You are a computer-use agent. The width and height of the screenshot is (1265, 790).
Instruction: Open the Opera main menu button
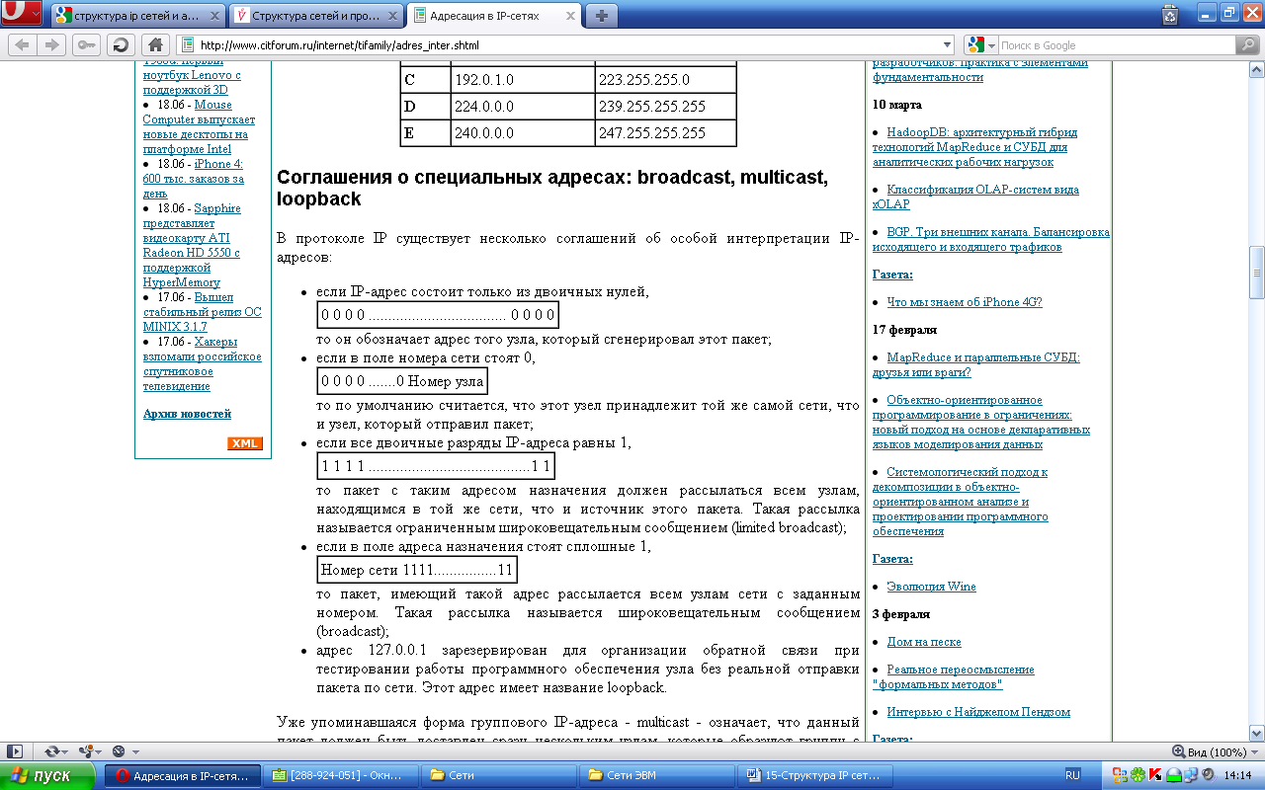(x=21, y=14)
